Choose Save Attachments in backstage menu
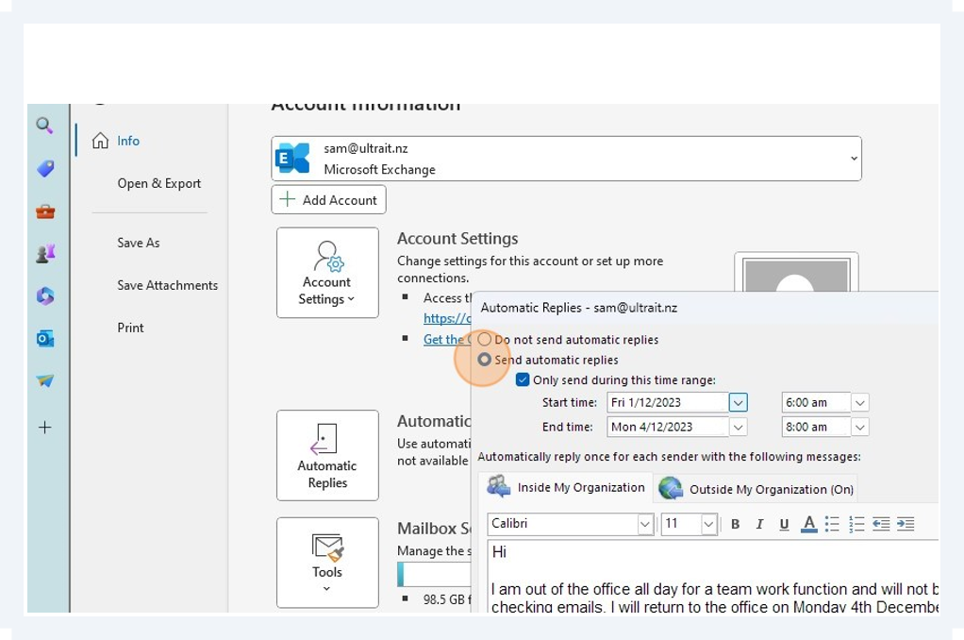The image size is (964, 640). coord(167,285)
